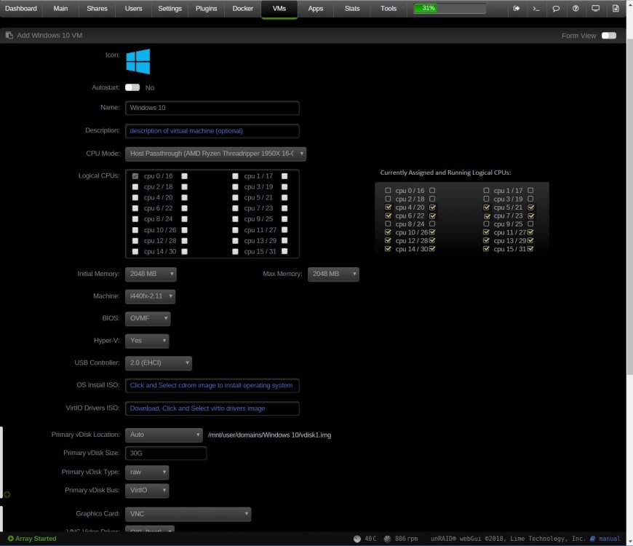Screen dimensions: 633x546
Task: Click the Description input field
Action: click(212, 131)
